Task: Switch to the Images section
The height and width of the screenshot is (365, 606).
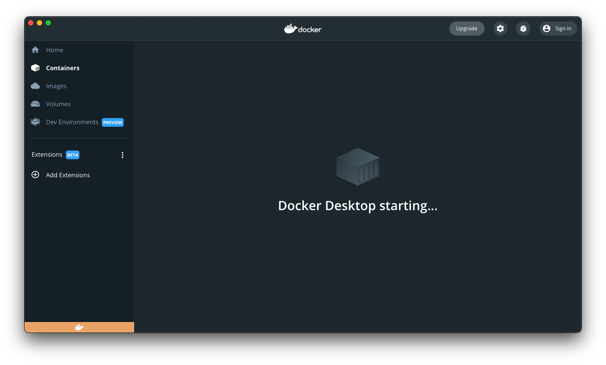Action: (x=56, y=86)
